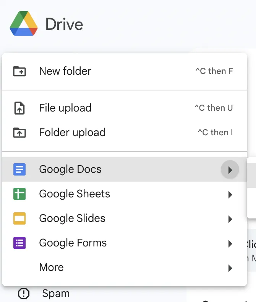Choose New folder from the menu

[x=125, y=71]
